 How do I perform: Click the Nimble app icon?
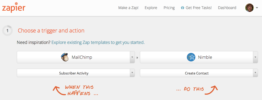191,57
